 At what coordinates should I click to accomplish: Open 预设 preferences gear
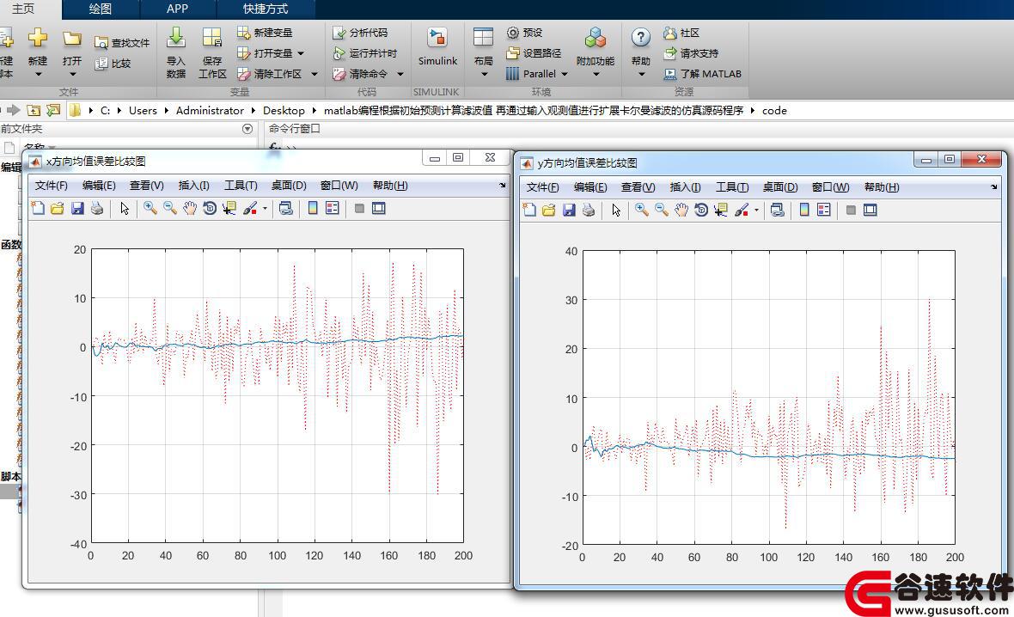coord(524,33)
